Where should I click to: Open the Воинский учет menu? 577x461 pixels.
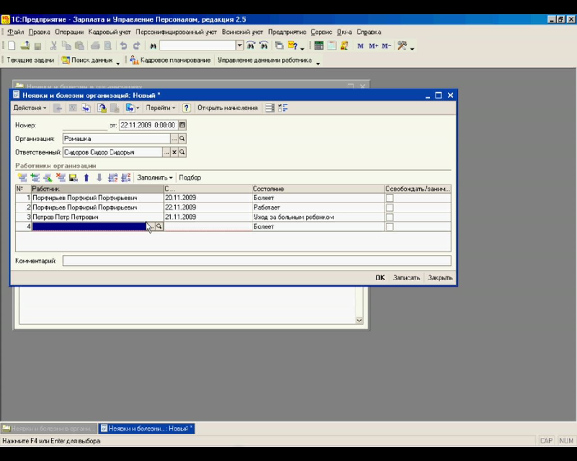click(243, 32)
